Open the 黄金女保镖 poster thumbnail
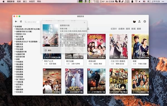 [119, 81]
